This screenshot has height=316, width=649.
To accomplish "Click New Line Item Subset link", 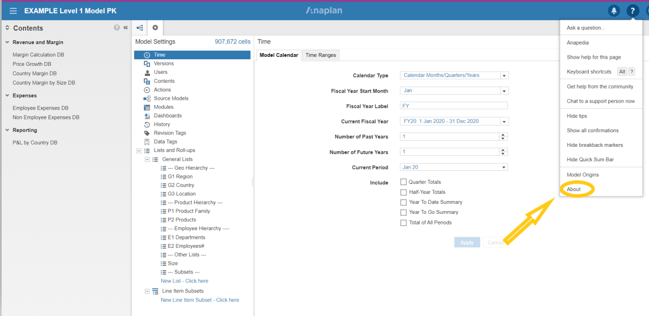I will click(x=200, y=300).
